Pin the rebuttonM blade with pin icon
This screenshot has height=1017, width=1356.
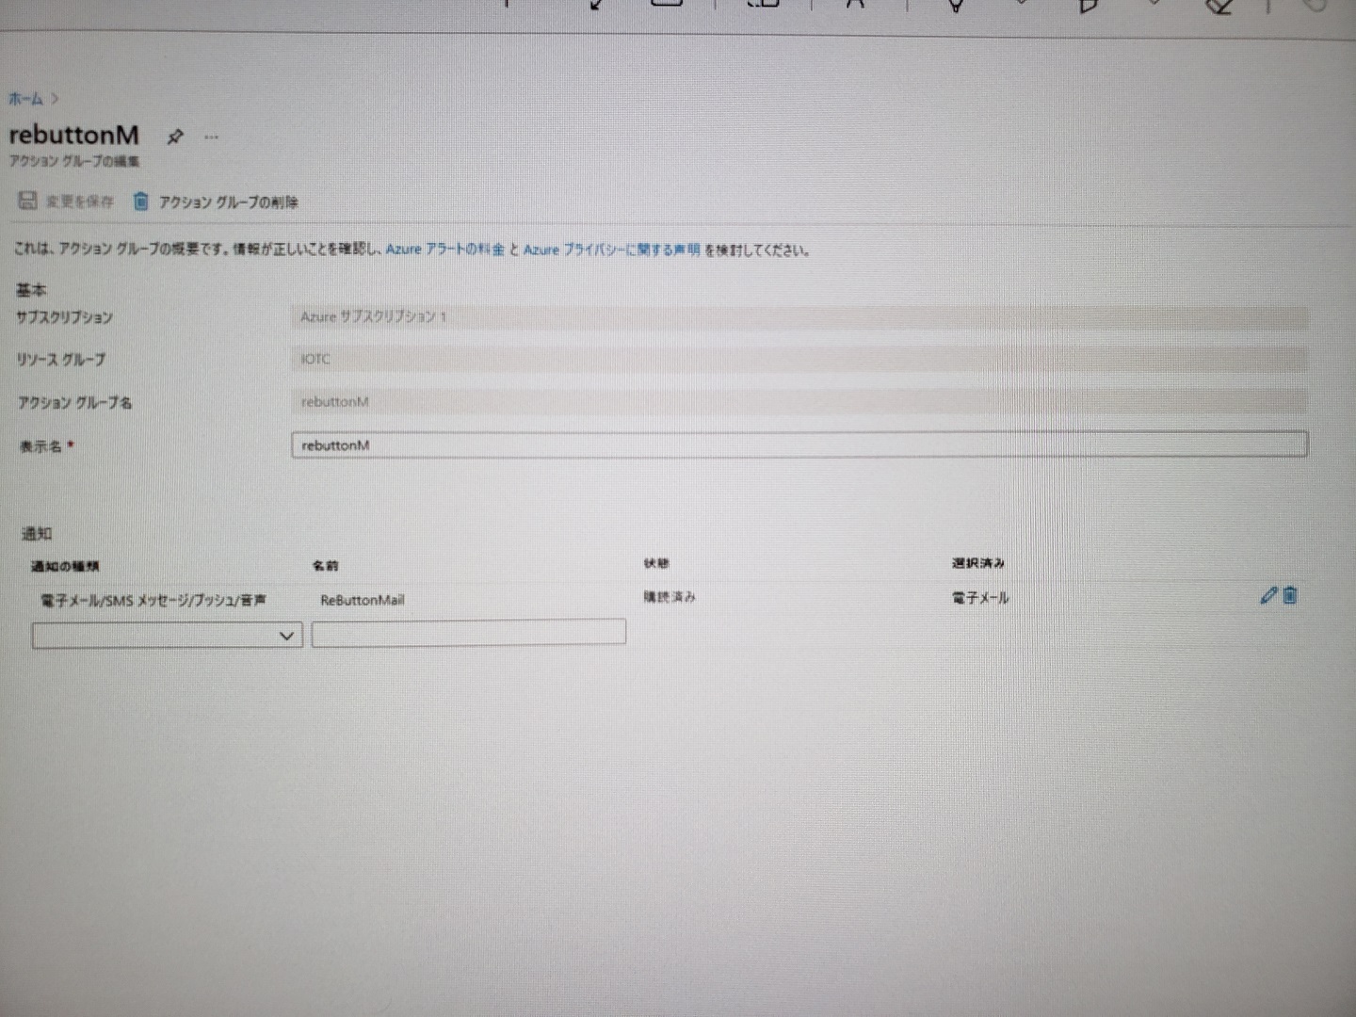tap(174, 137)
